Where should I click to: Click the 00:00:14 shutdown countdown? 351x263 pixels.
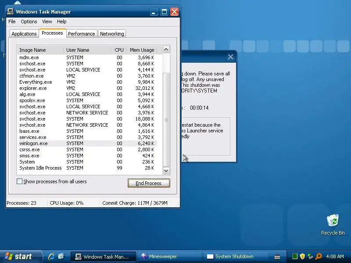coord(199,108)
